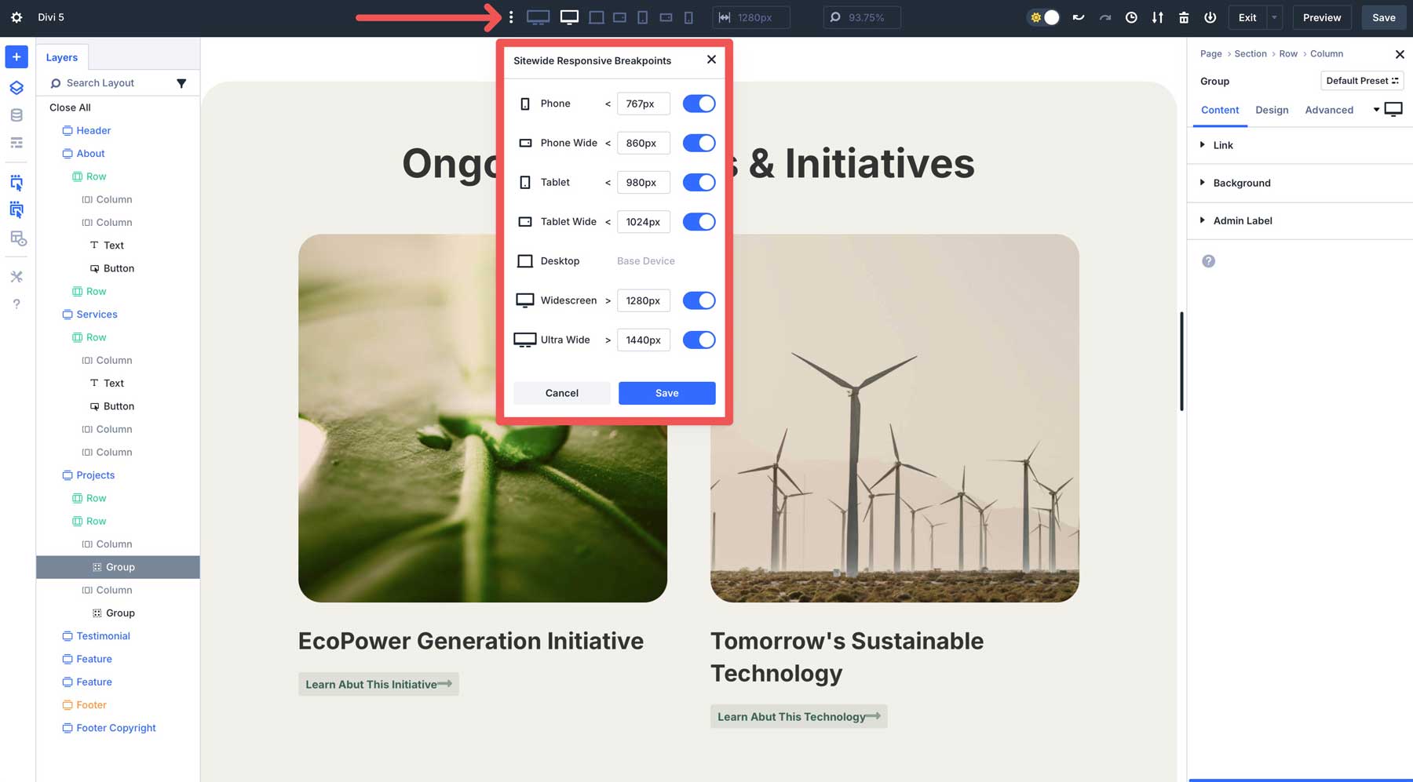Click the 93.75% zoom field
1413x782 pixels.
pos(862,17)
